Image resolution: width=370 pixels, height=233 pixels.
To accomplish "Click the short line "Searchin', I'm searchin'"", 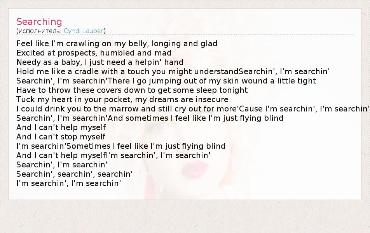I will [62, 165].
